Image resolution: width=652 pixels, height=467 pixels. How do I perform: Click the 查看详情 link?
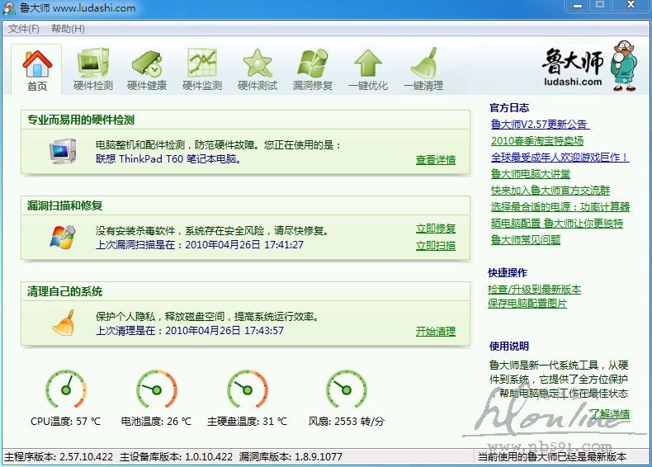[x=435, y=160]
